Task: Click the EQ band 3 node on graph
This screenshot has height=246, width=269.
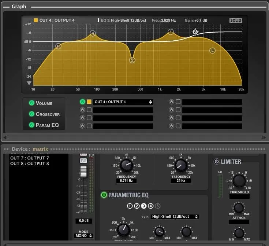Action: coord(195,32)
